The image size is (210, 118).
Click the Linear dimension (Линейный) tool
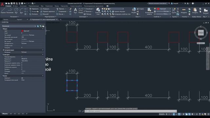tap(88, 9)
